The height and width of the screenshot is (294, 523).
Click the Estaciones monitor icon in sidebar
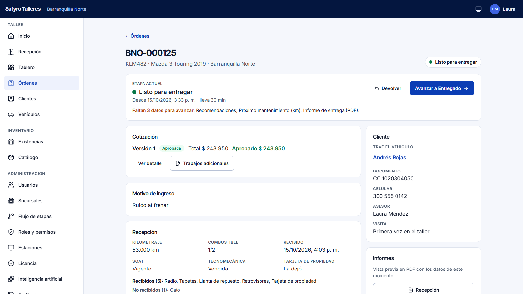click(11, 248)
